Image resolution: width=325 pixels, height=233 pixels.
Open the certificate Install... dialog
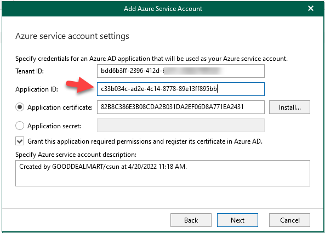tap(289, 107)
